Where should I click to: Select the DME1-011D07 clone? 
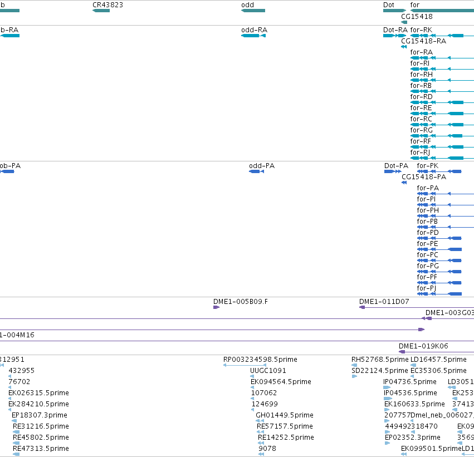(x=417, y=307)
